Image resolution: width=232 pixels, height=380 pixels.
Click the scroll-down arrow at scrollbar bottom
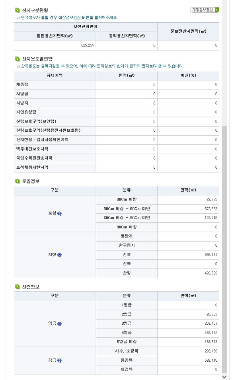pos(224,376)
